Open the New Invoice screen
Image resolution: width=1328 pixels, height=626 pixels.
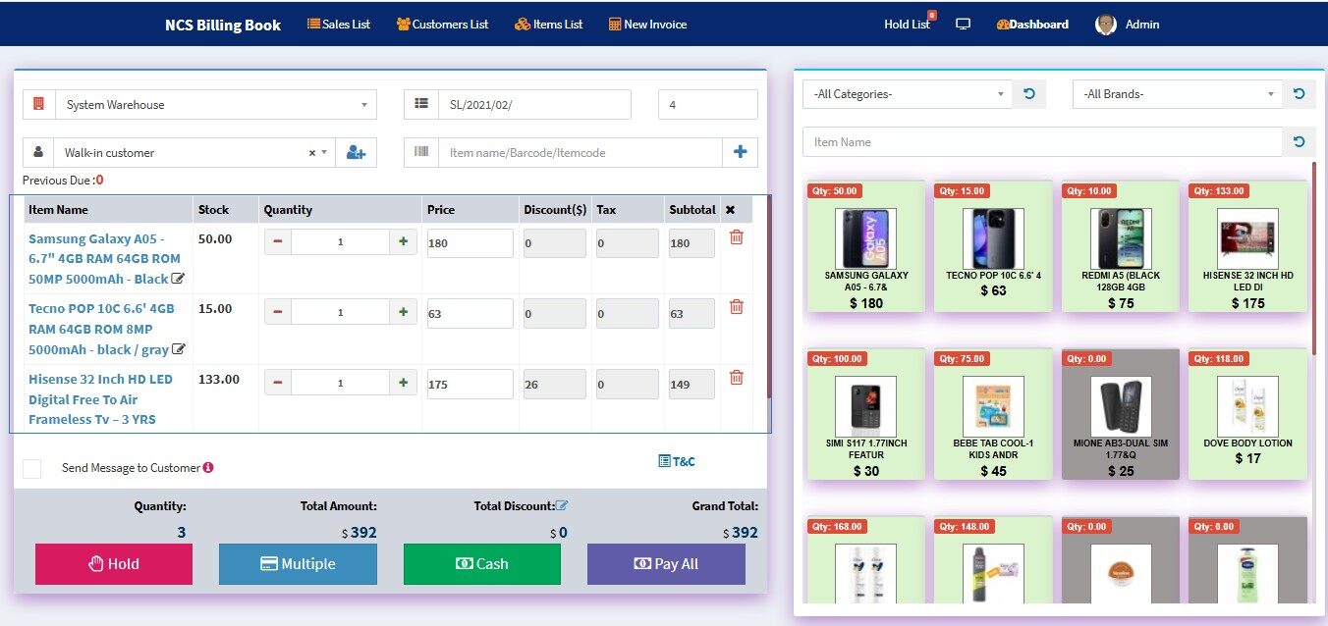[x=647, y=24]
